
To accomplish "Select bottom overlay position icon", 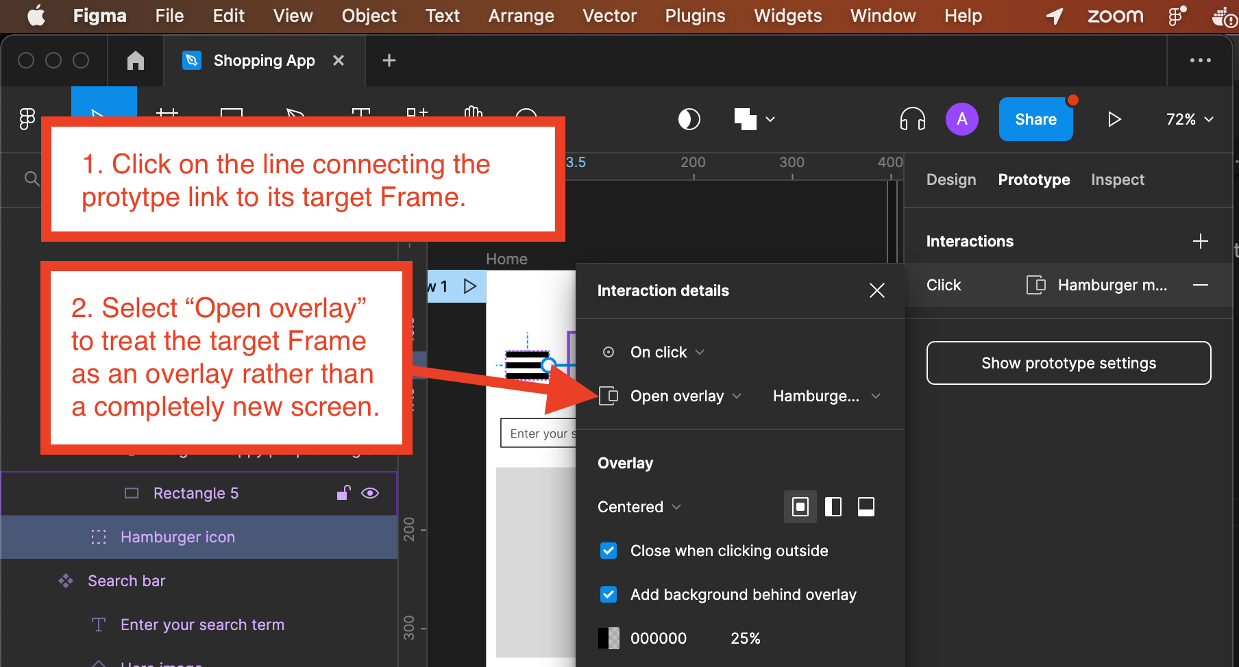I will 866,507.
